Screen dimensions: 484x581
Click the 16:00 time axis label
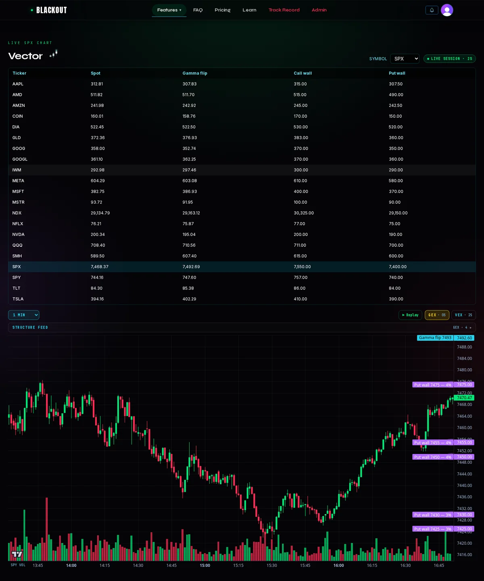339,565
